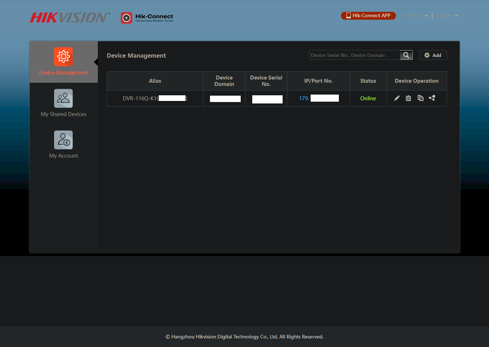This screenshot has width=489, height=347.
Task: Open My Account via its profile icon
Action: click(x=63, y=140)
